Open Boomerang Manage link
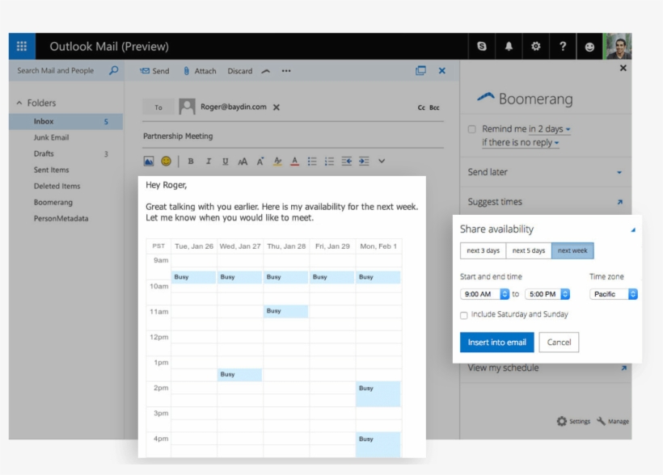The image size is (663, 475). click(613, 422)
